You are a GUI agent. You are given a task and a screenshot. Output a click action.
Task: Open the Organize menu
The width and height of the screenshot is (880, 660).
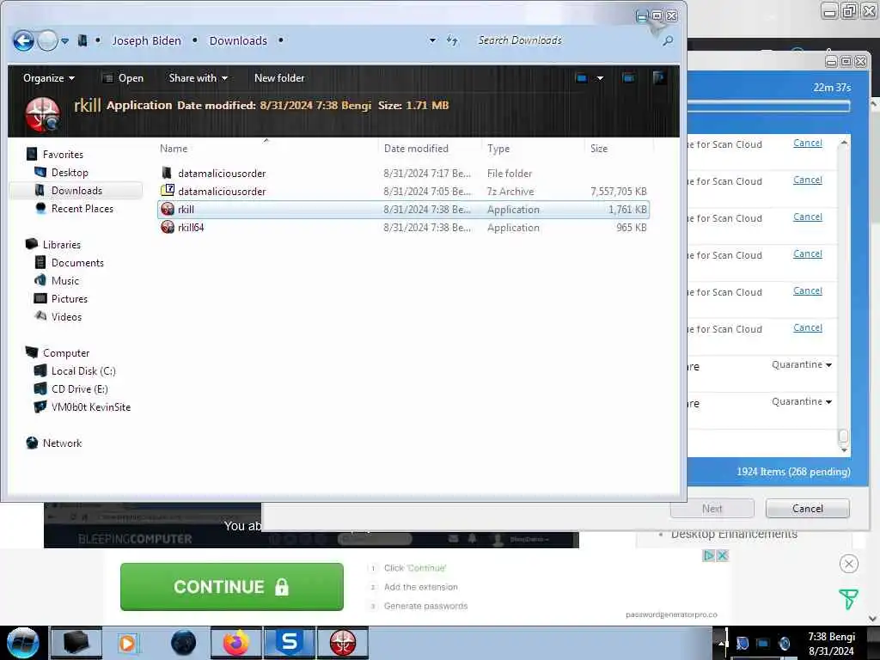[49, 78]
